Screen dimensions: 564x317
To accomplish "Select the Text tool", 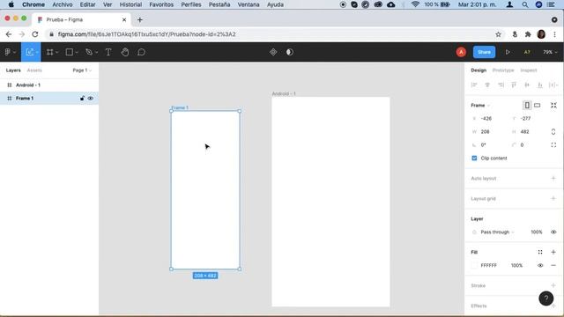I will point(108,52).
